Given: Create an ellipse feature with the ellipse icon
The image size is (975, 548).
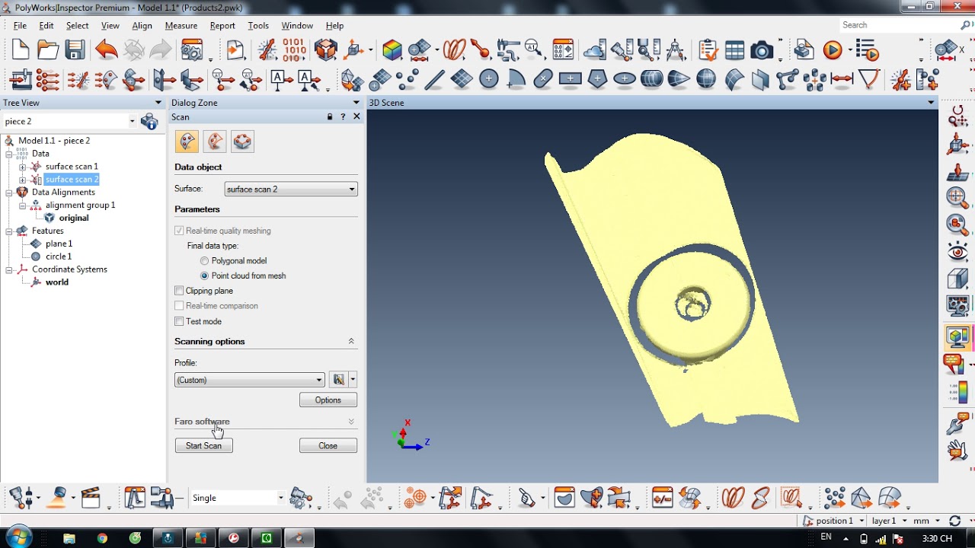Looking at the screenshot, I should 625,78.
